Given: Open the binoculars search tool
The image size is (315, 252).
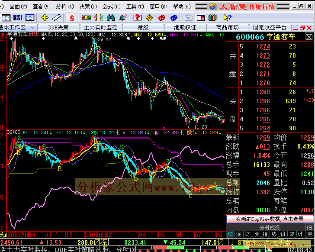Looking at the screenshot, I should (111, 18).
